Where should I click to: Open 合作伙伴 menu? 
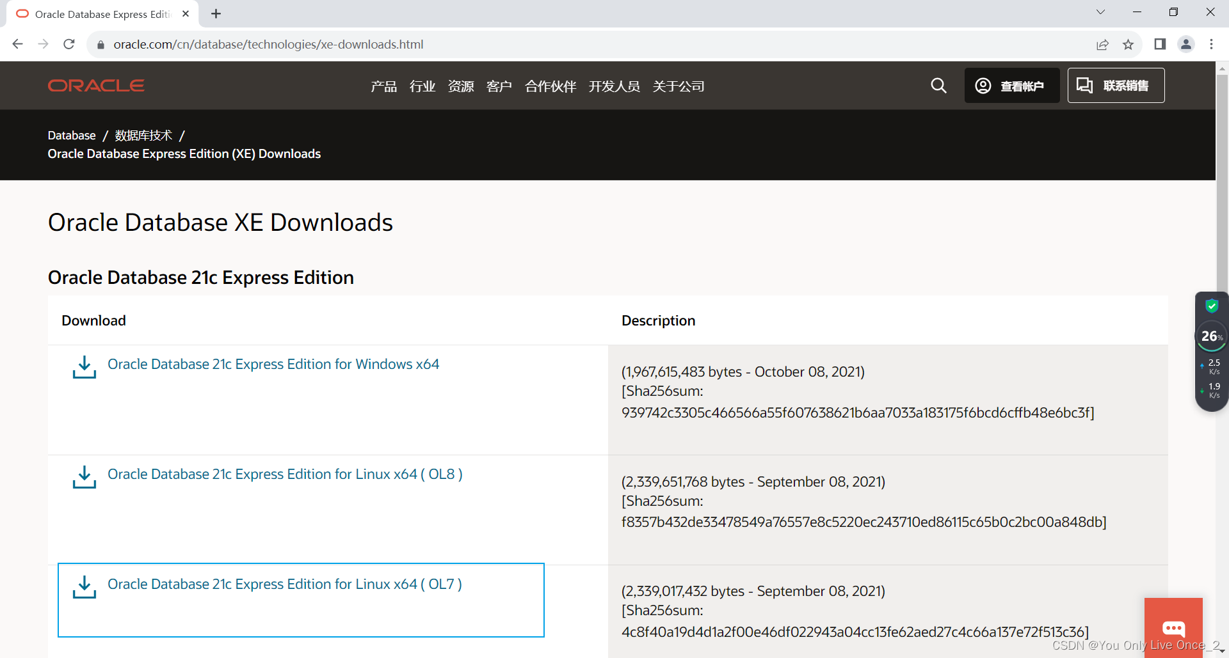550,86
